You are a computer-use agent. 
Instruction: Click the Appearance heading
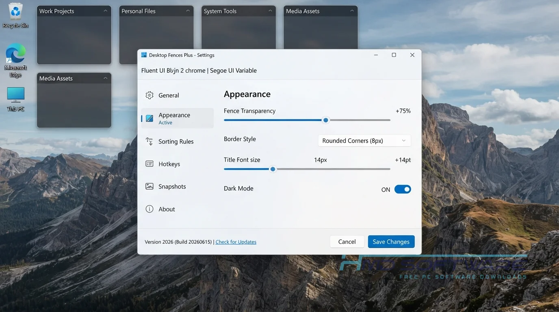pos(247,94)
